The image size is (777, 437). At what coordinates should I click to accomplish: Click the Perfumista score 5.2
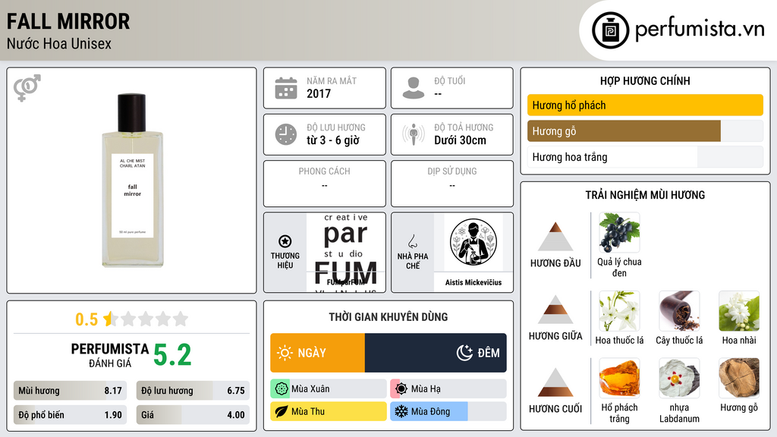(172, 355)
